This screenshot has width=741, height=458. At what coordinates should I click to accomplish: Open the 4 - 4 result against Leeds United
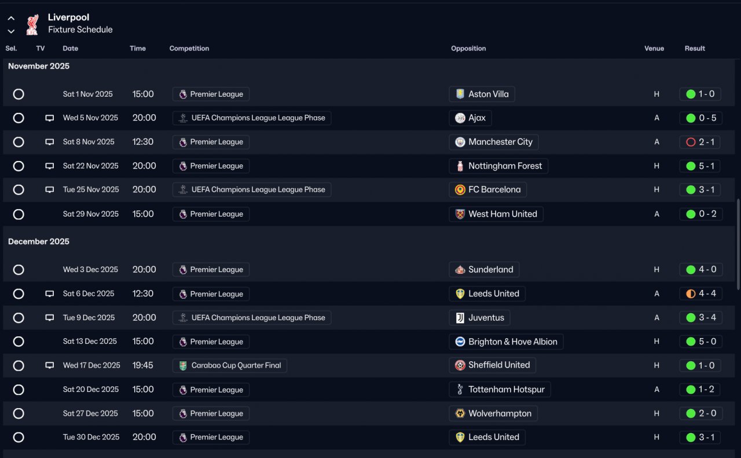(x=700, y=294)
